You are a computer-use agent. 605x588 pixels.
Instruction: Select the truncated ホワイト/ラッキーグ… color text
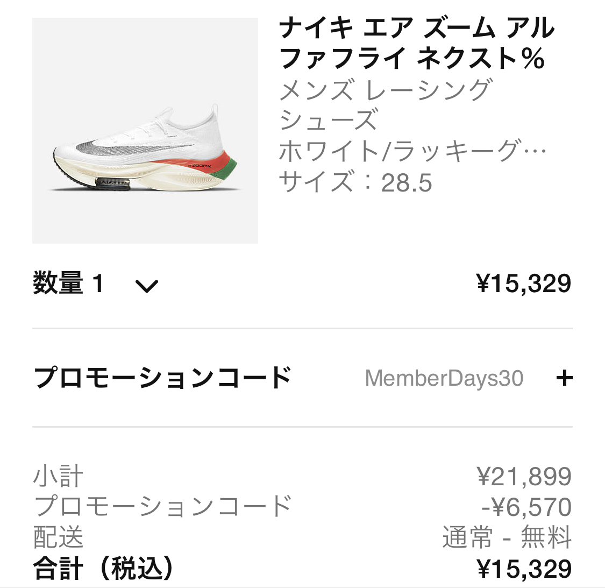pyautogui.click(x=412, y=151)
